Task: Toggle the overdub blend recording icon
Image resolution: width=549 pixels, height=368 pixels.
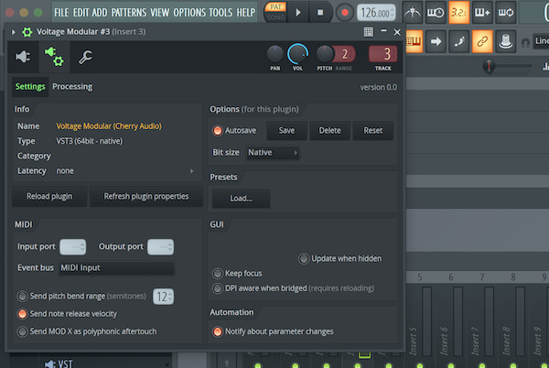Action: pyautogui.click(x=482, y=13)
